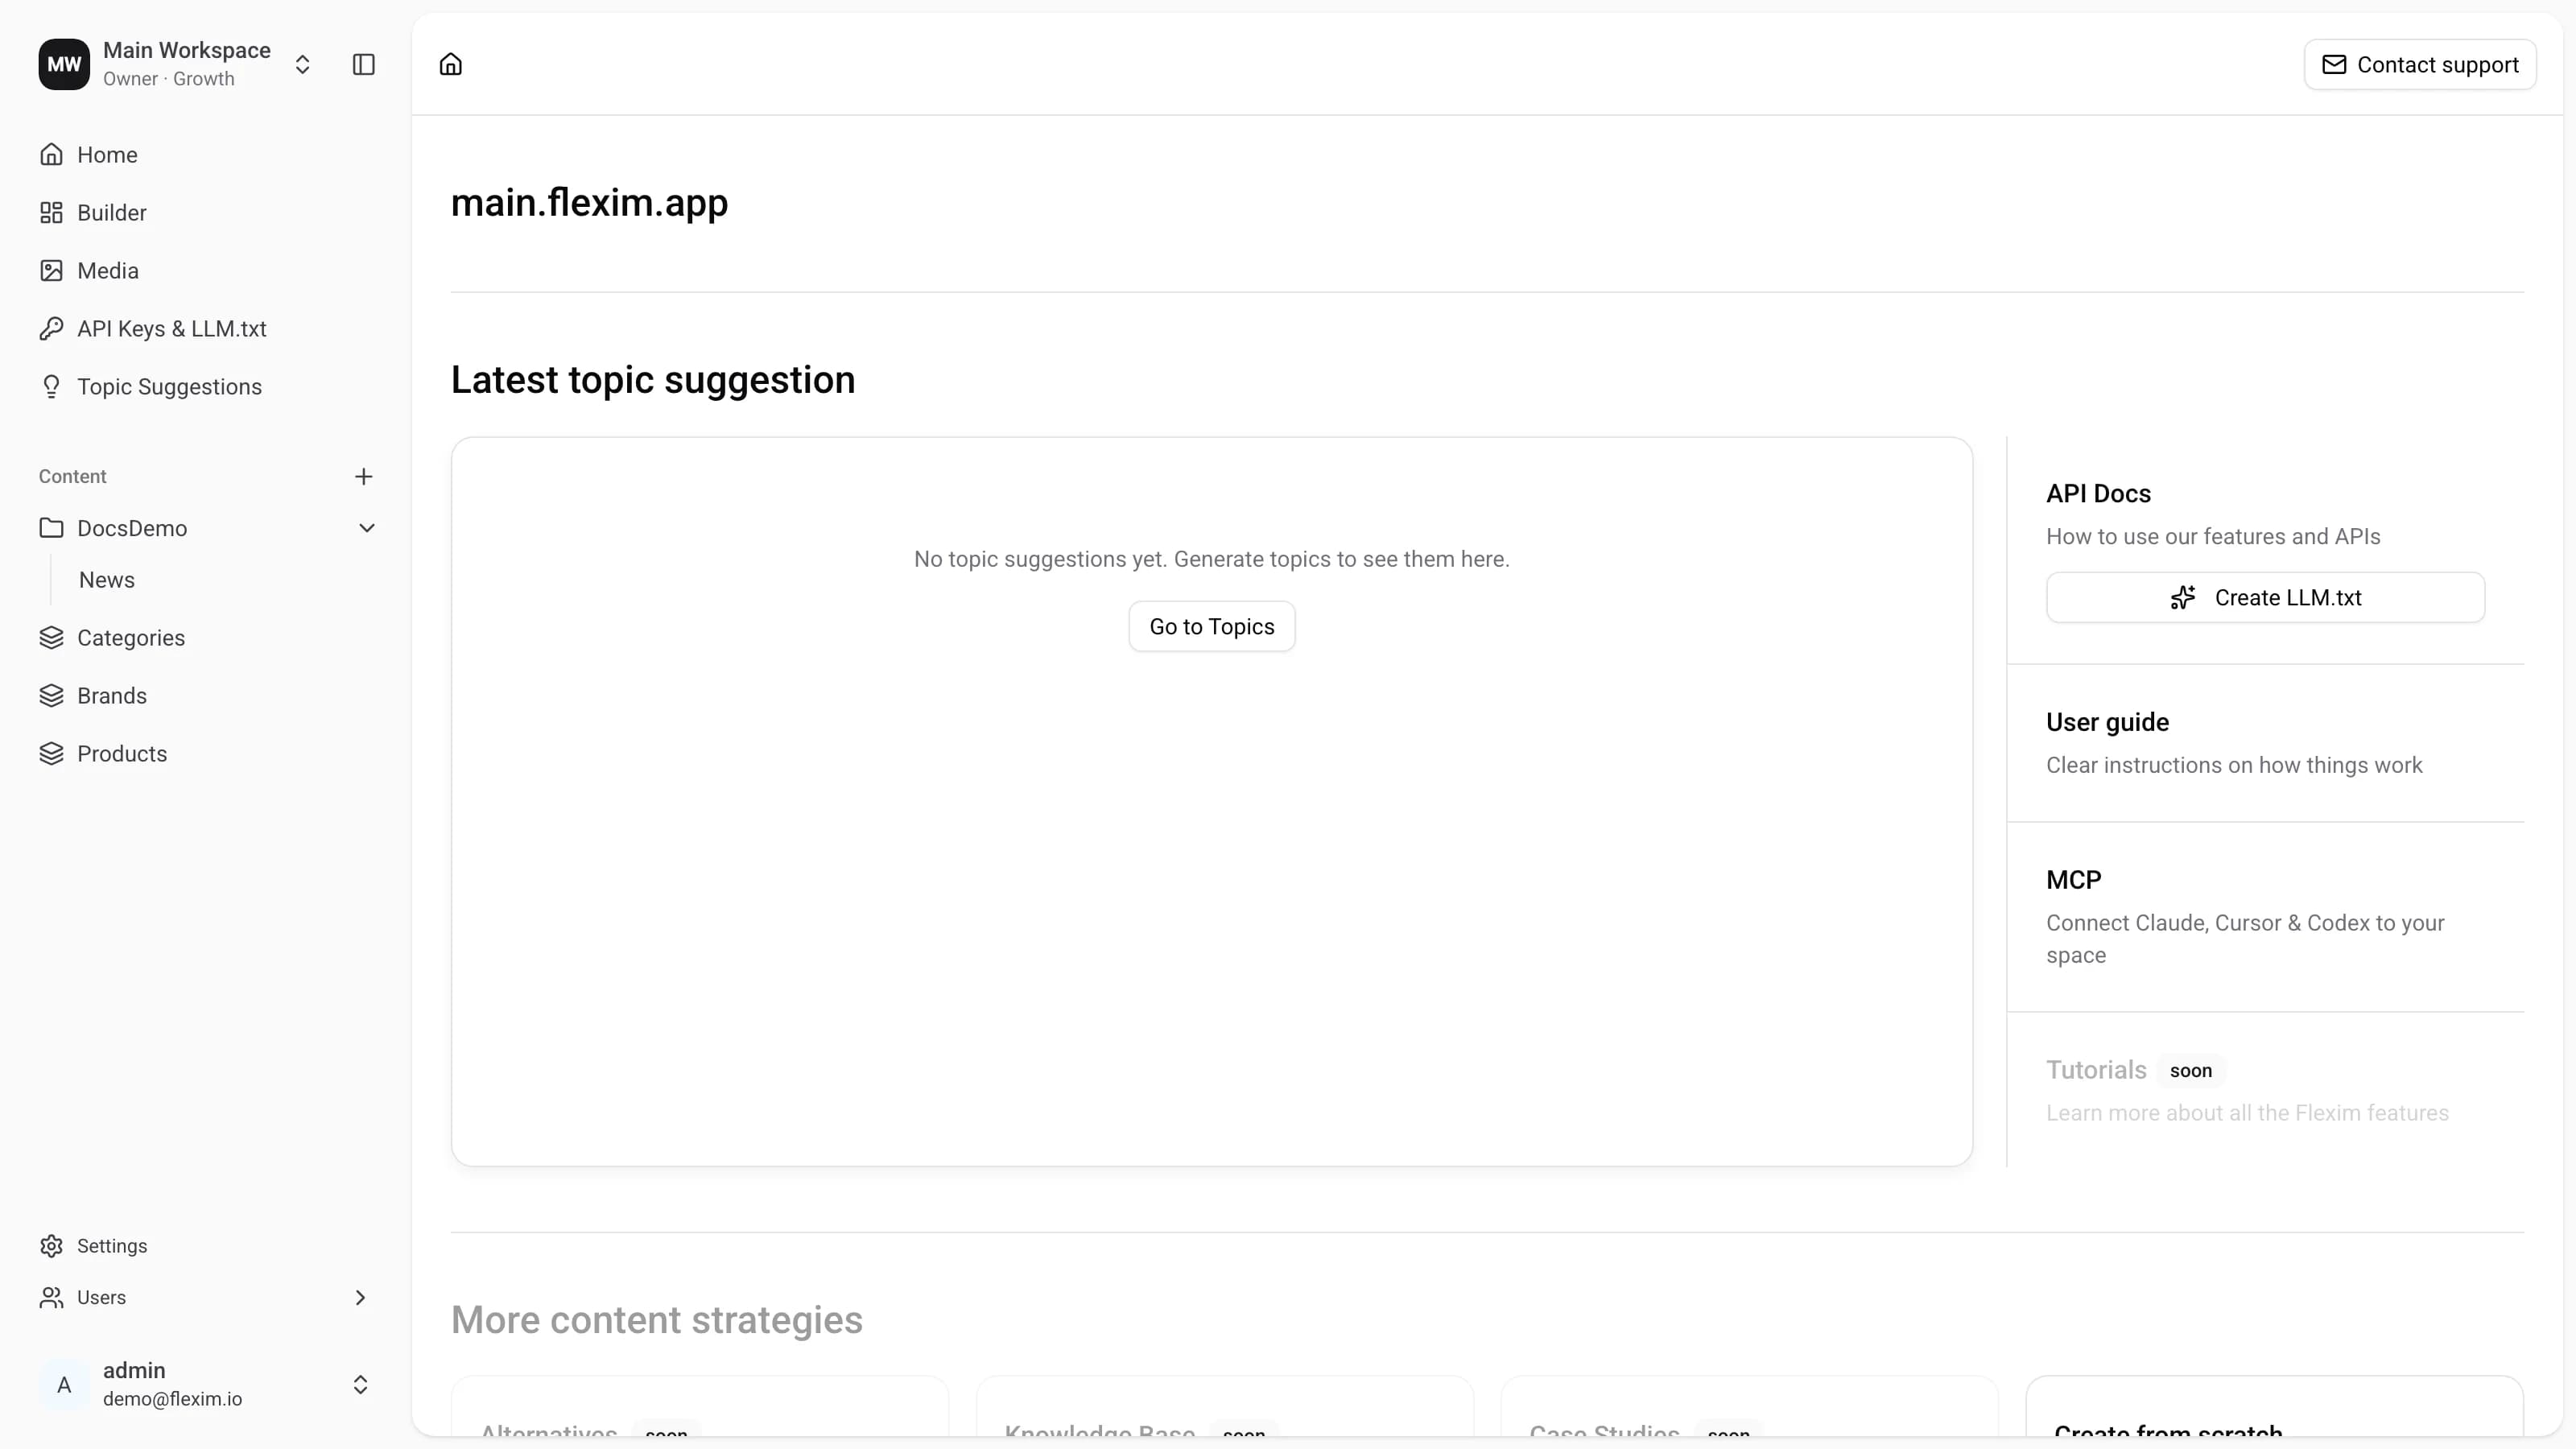Open the admin account menu
The image size is (2576, 1449).
pyautogui.click(x=206, y=1385)
